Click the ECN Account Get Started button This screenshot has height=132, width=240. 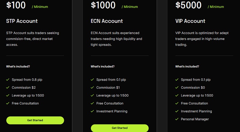coord(120,128)
